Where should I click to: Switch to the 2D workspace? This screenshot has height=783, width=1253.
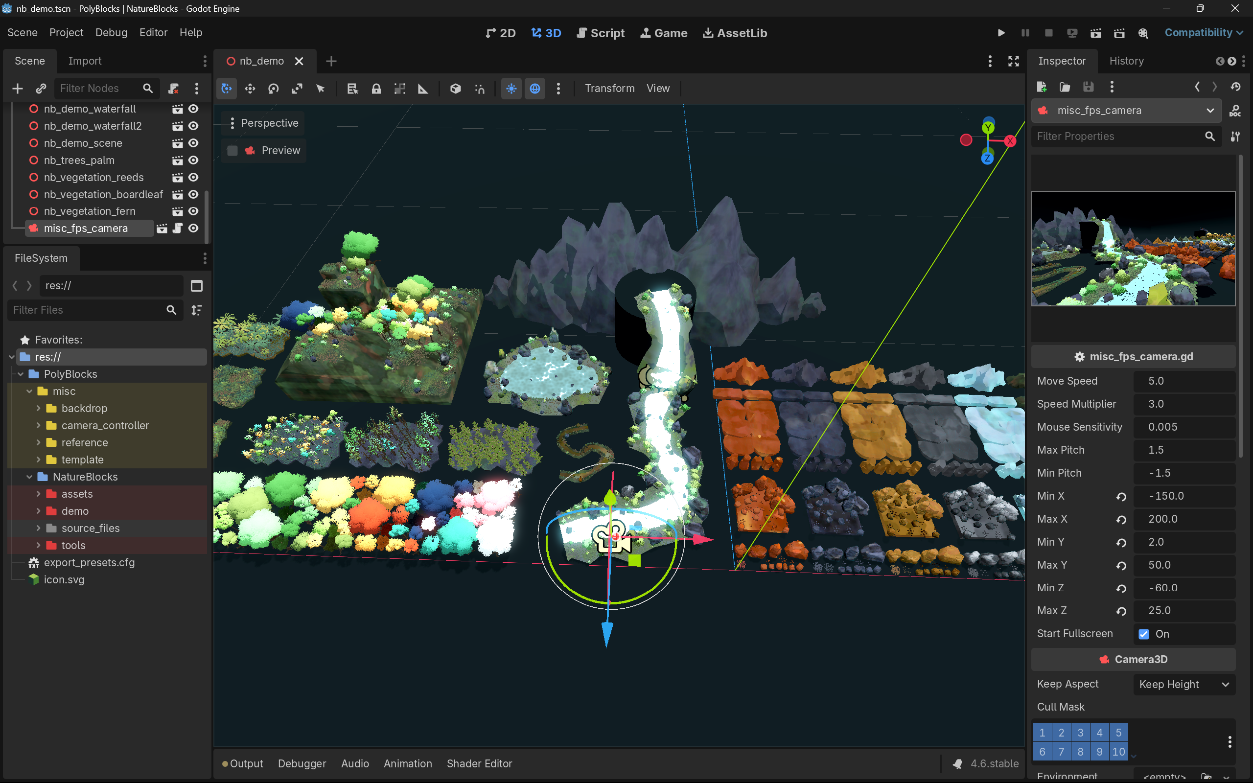click(x=501, y=33)
